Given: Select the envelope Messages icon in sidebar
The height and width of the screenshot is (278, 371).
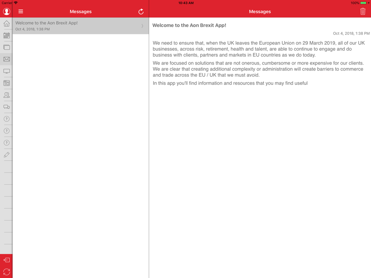Looking at the screenshot, I should [7, 59].
